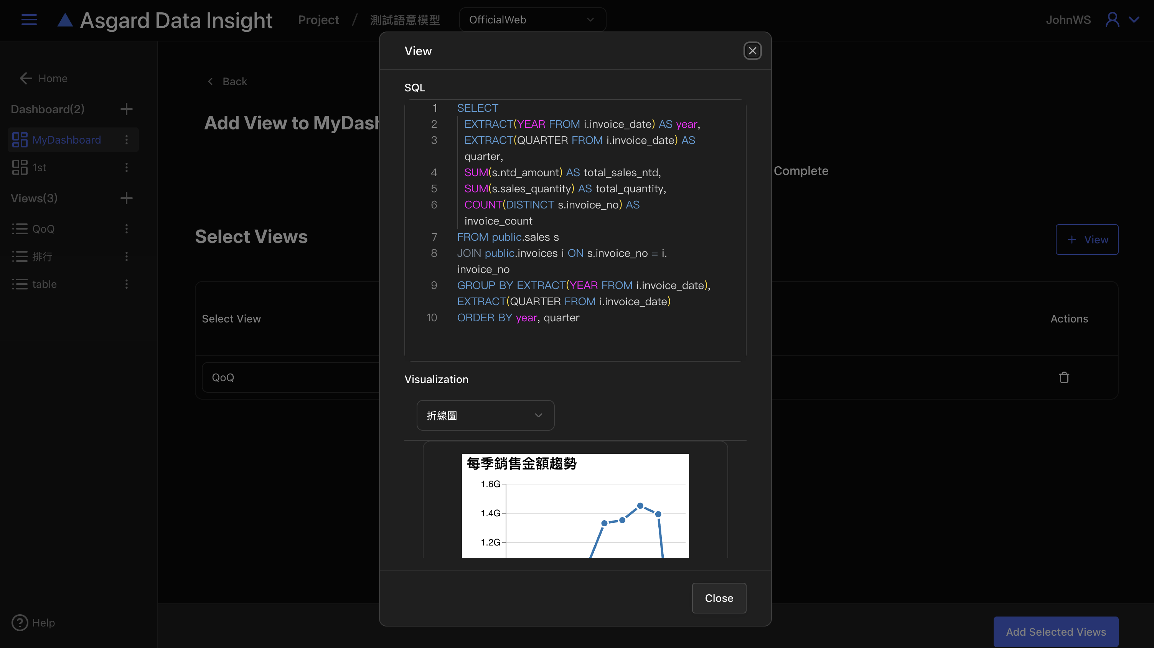The width and height of the screenshot is (1154, 648).
Task: Click Add Selected Views button
Action: click(1055, 631)
